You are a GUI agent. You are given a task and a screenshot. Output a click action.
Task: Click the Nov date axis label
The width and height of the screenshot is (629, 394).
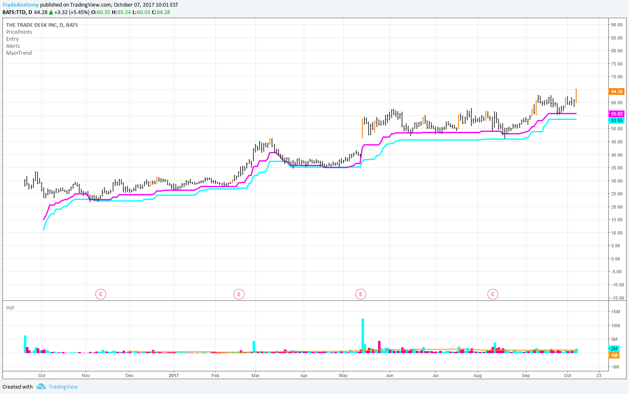[x=86, y=375]
